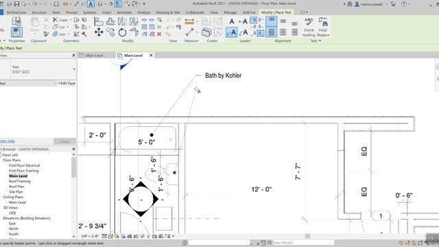This screenshot has height=247, width=439.
Task: Select First Floor Electrical view
Action: pos(25,165)
